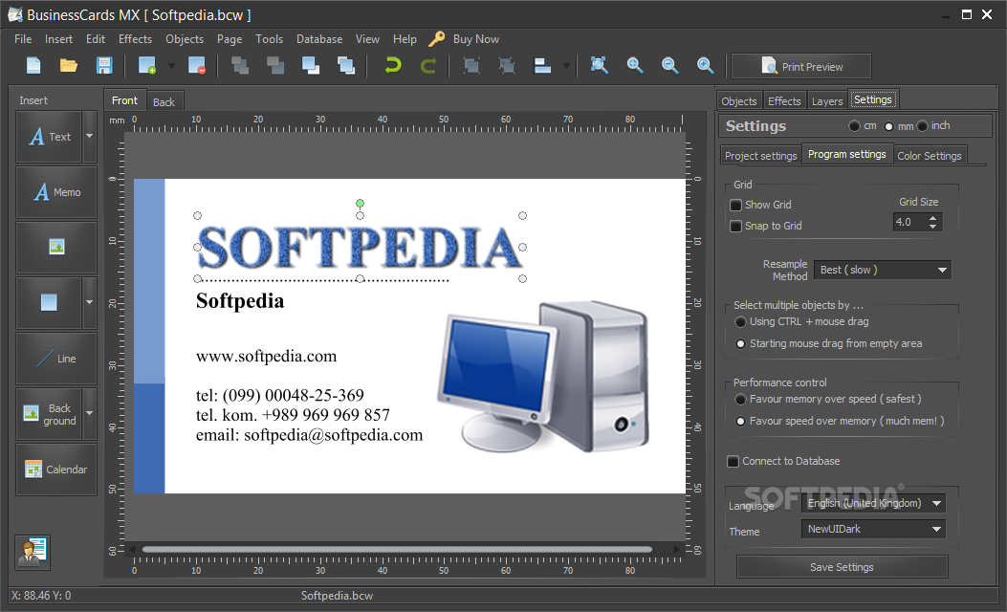Redo with the dark green arrow icon
The image size is (1007, 612).
pyautogui.click(x=428, y=65)
